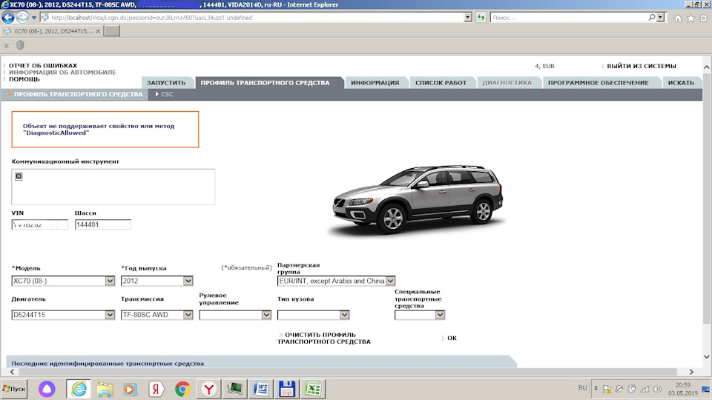Open the browser Home icon

tap(678, 18)
